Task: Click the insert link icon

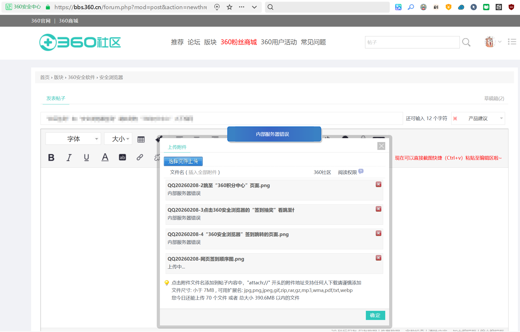Action: coord(140,157)
